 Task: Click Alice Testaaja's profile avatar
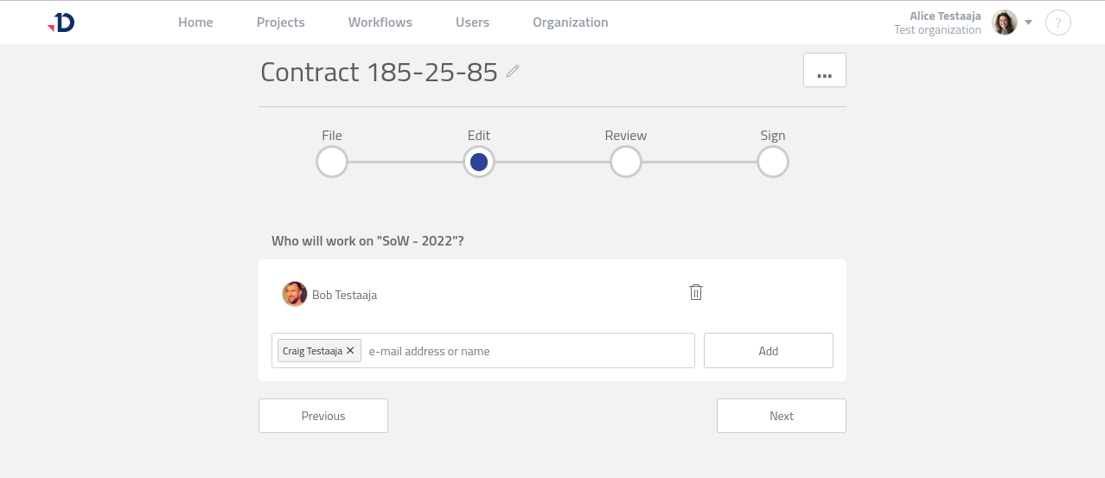coord(1004,22)
